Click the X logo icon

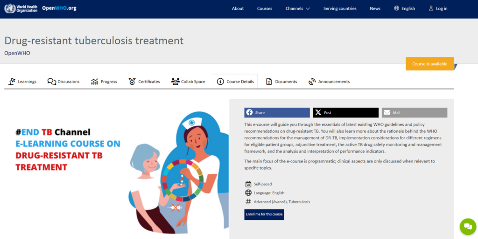pyautogui.click(x=318, y=112)
